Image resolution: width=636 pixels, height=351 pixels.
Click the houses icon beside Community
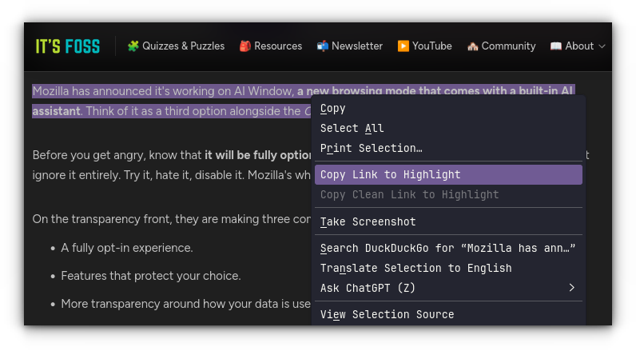pyautogui.click(x=472, y=46)
